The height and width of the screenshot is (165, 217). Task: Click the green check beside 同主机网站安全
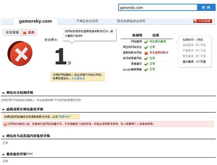tap(146, 48)
